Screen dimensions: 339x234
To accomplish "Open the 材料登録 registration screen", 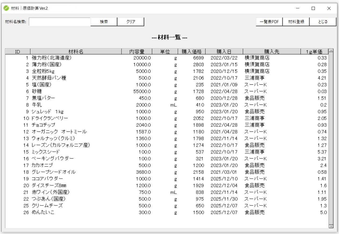I will coord(296,21).
